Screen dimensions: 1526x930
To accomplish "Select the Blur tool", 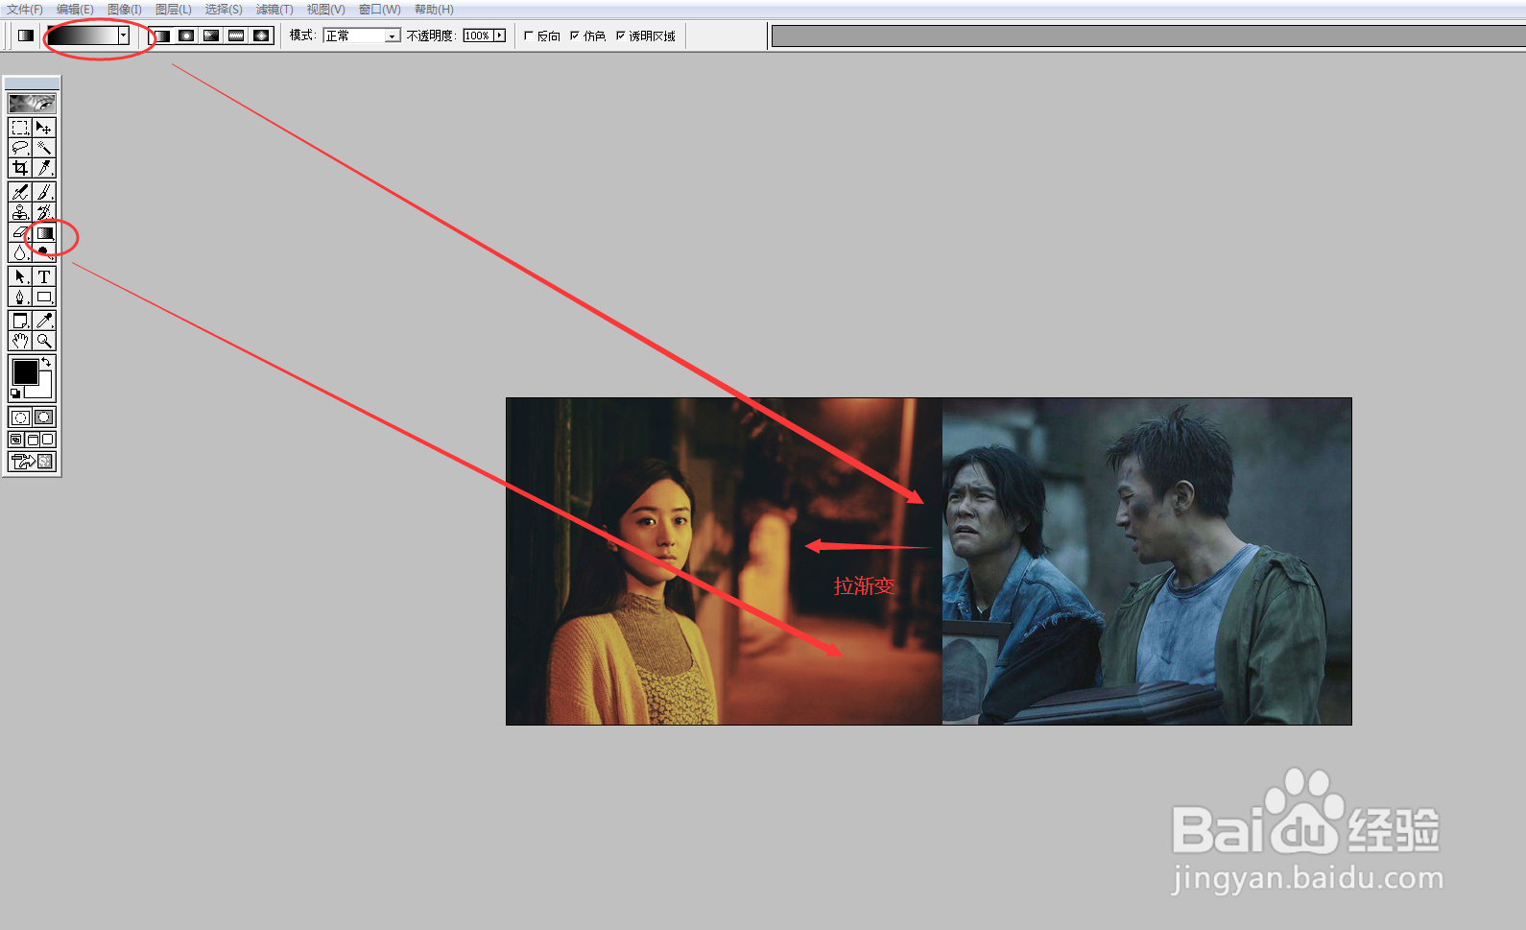I will pyautogui.click(x=19, y=252).
